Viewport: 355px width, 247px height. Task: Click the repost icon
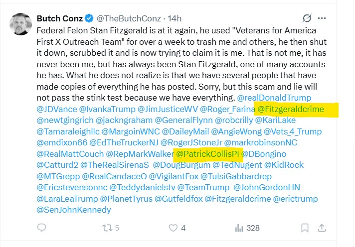(x=106, y=228)
